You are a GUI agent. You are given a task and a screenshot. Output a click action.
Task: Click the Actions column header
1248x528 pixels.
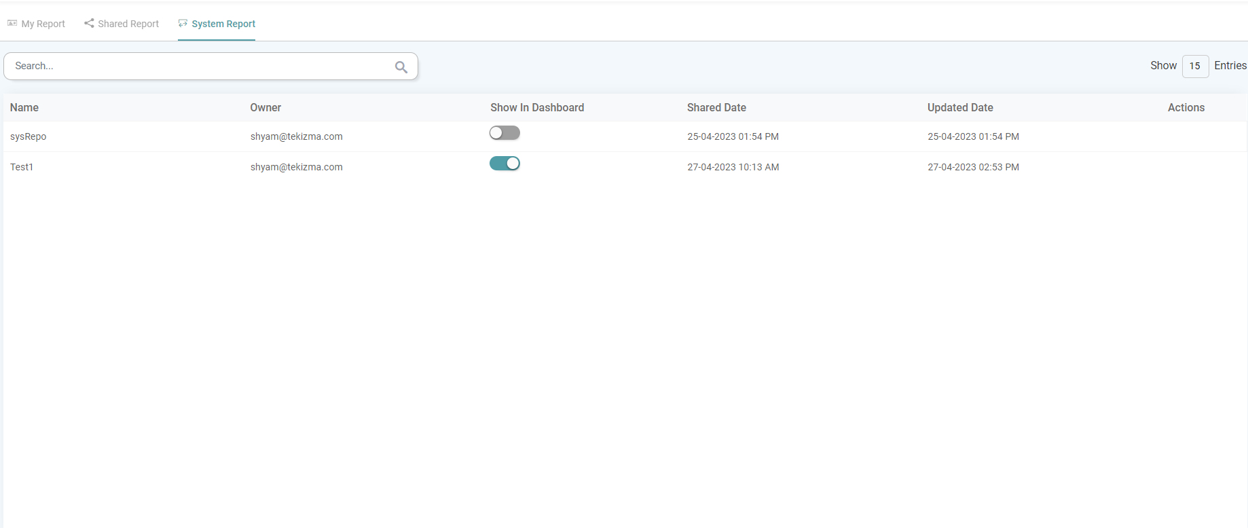(1186, 107)
